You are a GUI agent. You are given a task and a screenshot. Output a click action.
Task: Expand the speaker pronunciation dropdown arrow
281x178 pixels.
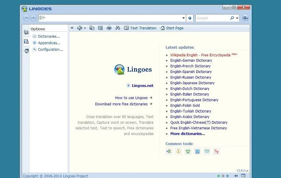tap(85, 28)
